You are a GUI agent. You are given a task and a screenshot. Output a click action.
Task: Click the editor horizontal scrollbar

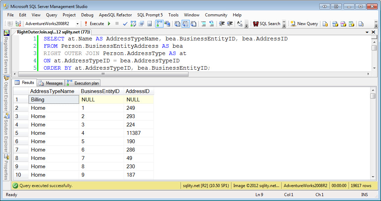(x=103, y=74)
